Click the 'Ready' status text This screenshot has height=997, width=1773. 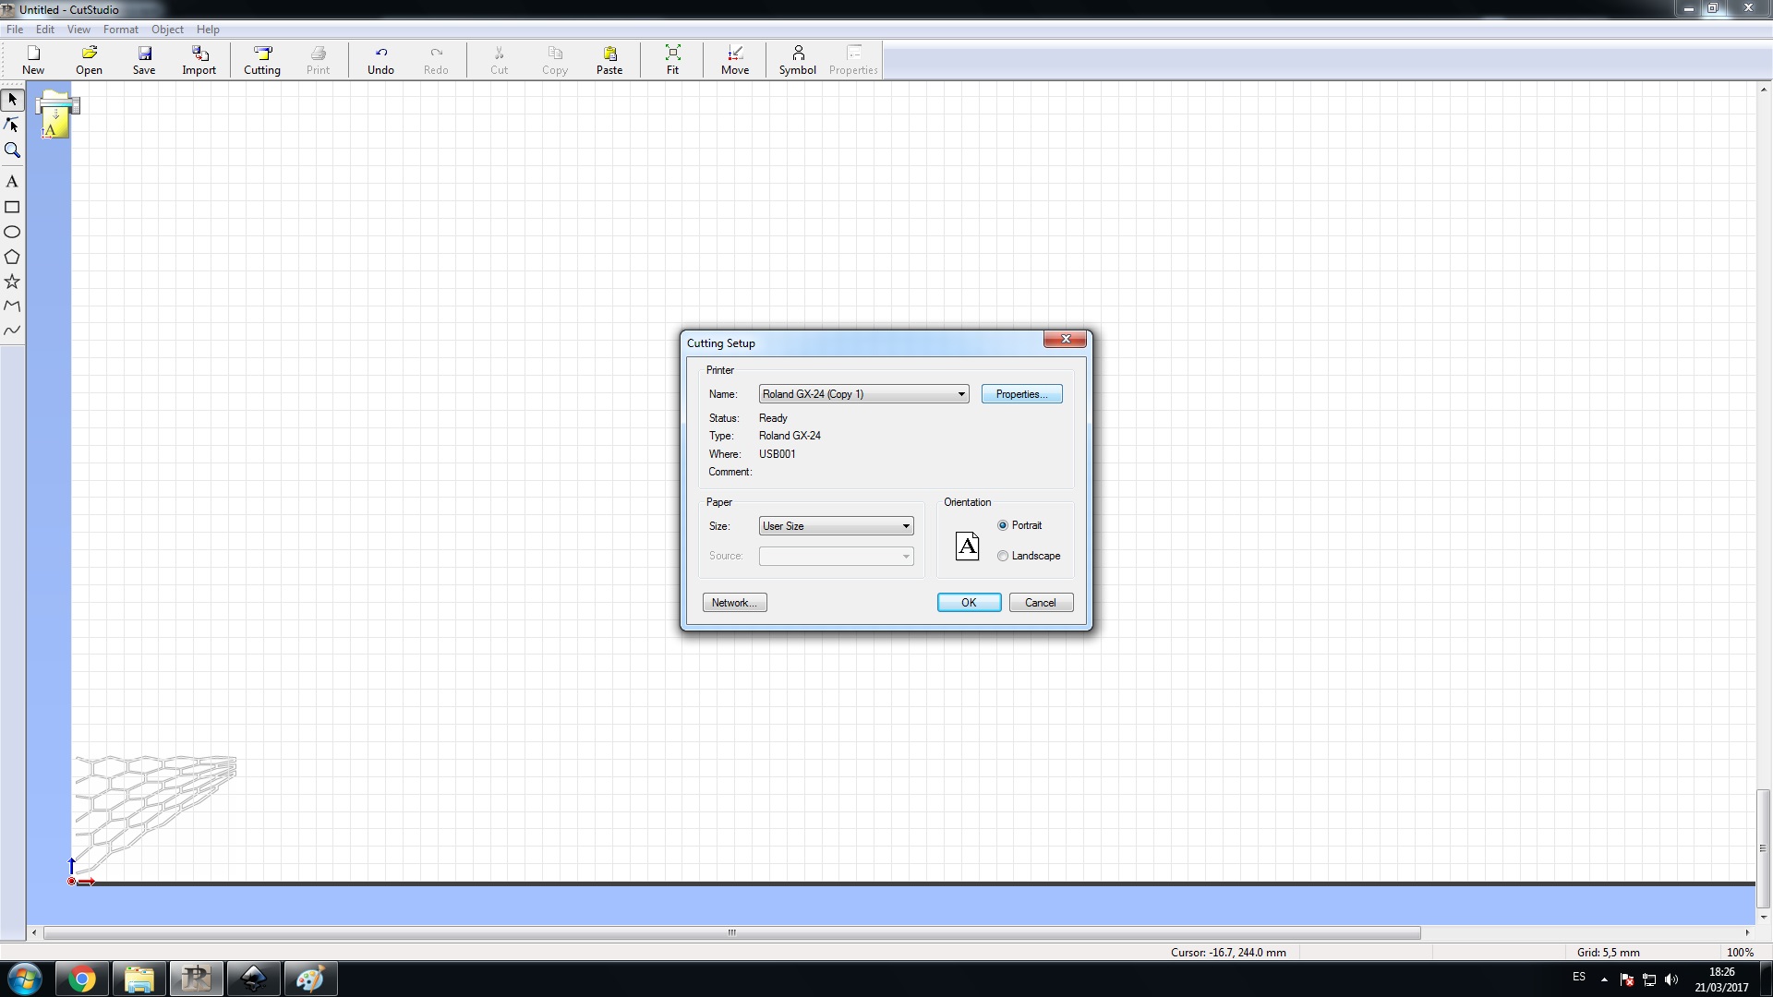point(773,418)
